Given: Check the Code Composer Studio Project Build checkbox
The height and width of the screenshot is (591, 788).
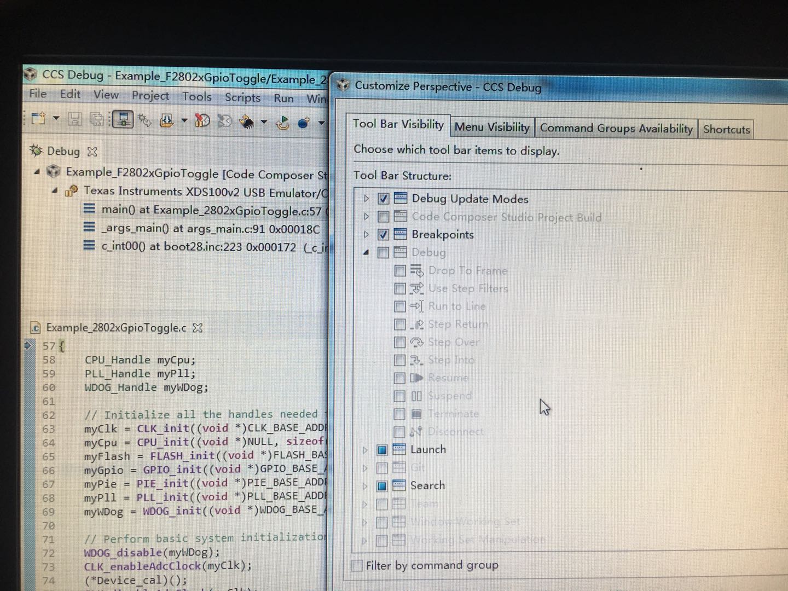Looking at the screenshot, I should (383, 217).
